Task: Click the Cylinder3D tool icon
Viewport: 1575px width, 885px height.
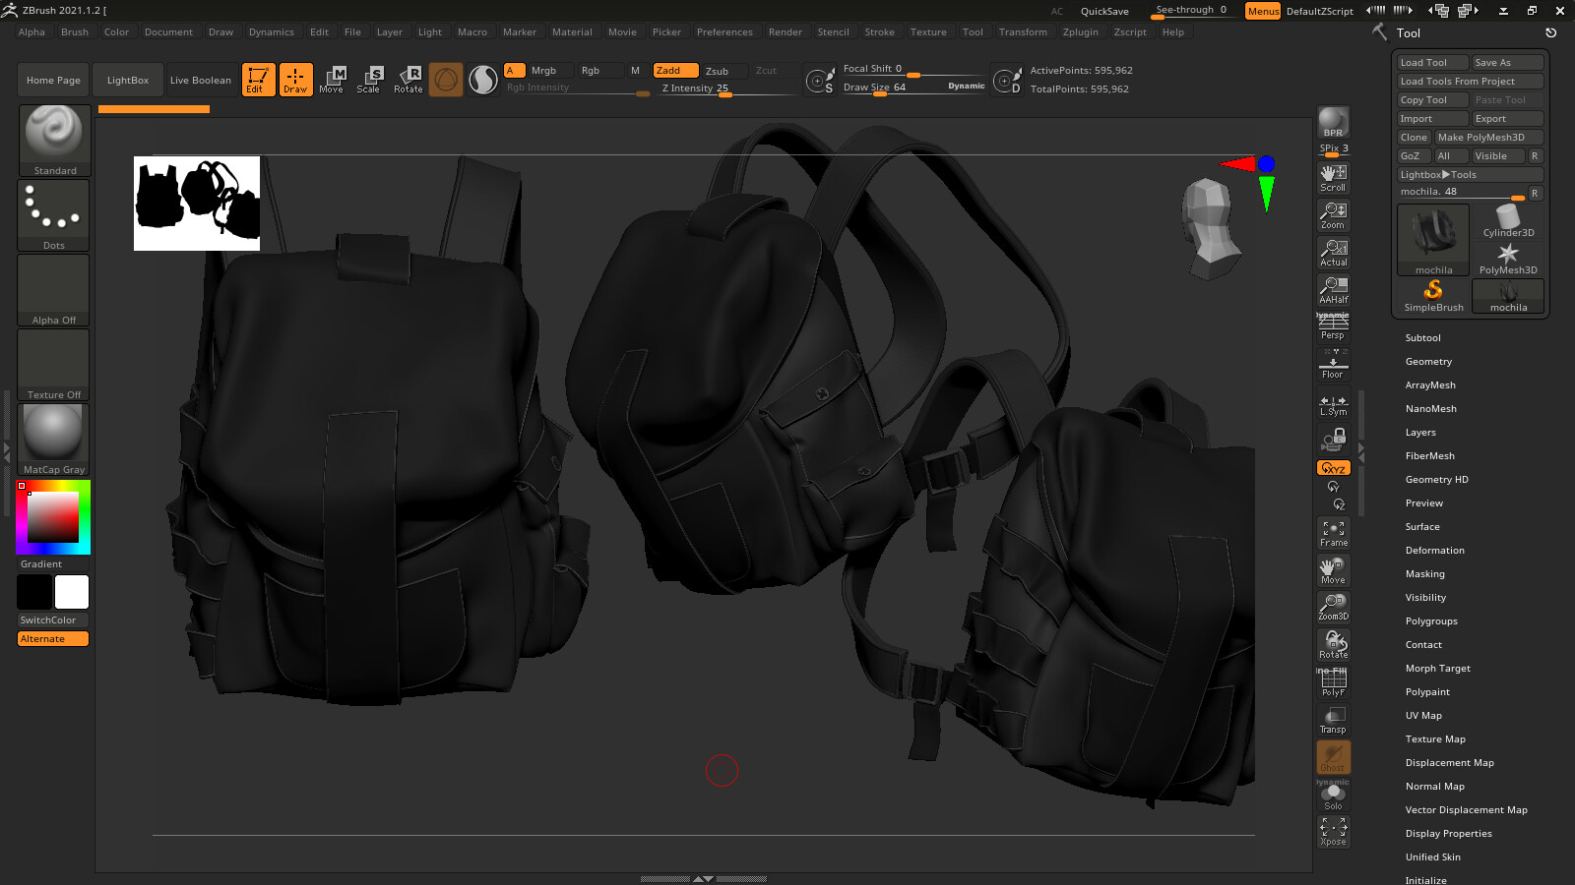Action: point(1507,216)
